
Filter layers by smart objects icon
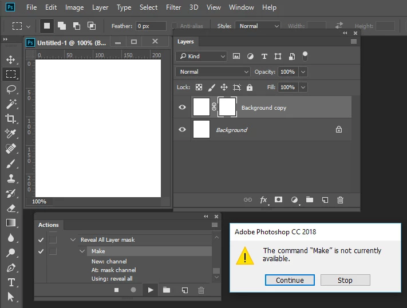(x=292, y=56)
